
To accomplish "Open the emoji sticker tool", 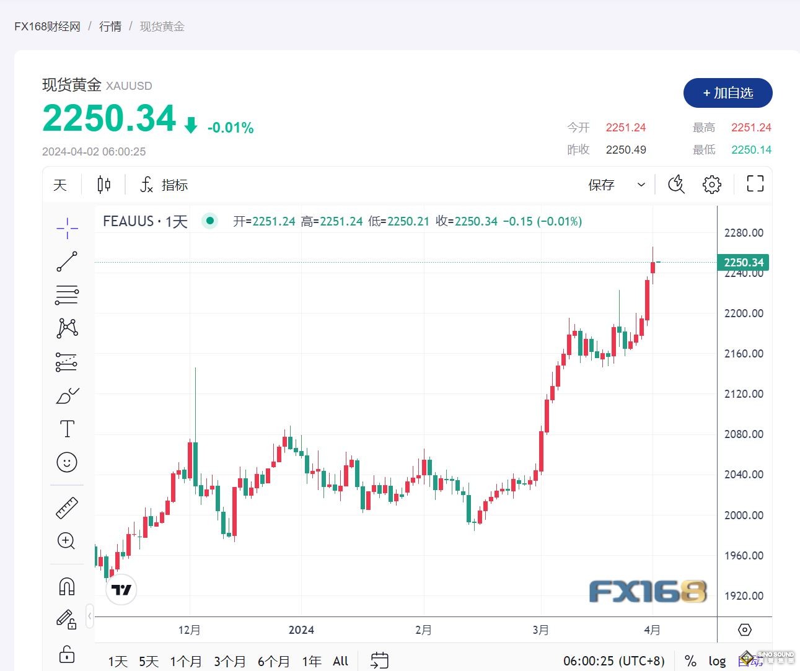I will [67, 462].
